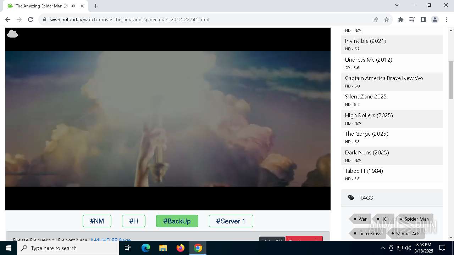Open the M4uHD FB Page link
454x255 pixels.
(x=111, y=240)
